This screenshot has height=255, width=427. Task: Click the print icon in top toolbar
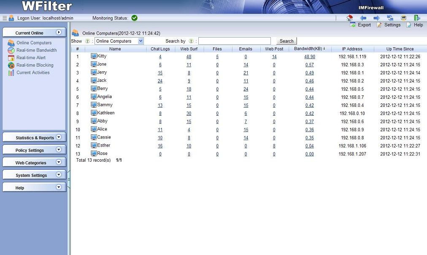tap(403, 18)
